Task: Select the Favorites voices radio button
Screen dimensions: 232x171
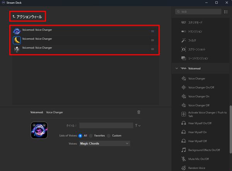Action: (91, 136)
